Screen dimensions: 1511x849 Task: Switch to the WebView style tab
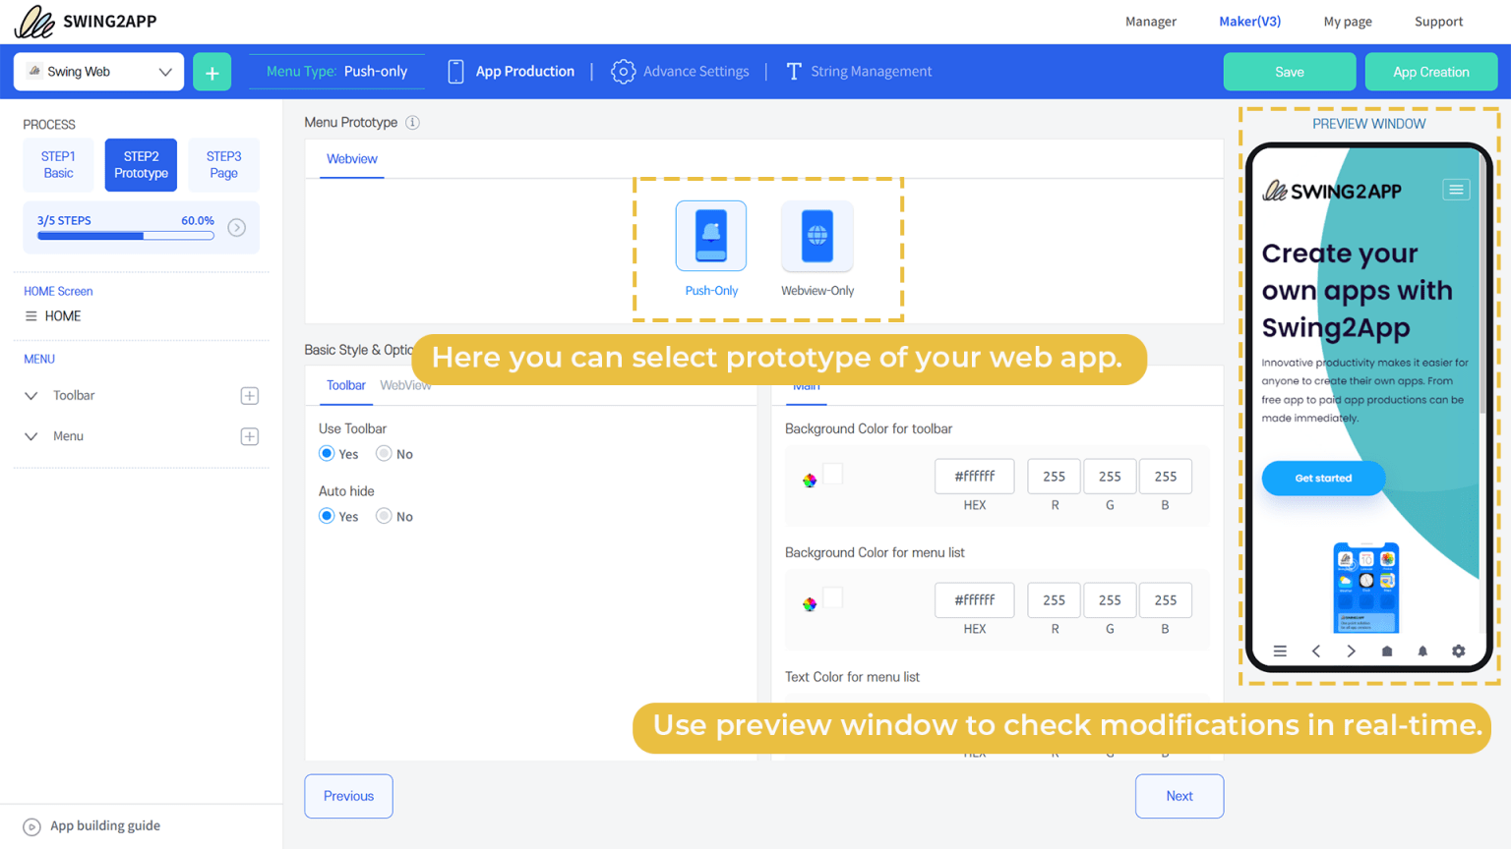click(405, 385)
